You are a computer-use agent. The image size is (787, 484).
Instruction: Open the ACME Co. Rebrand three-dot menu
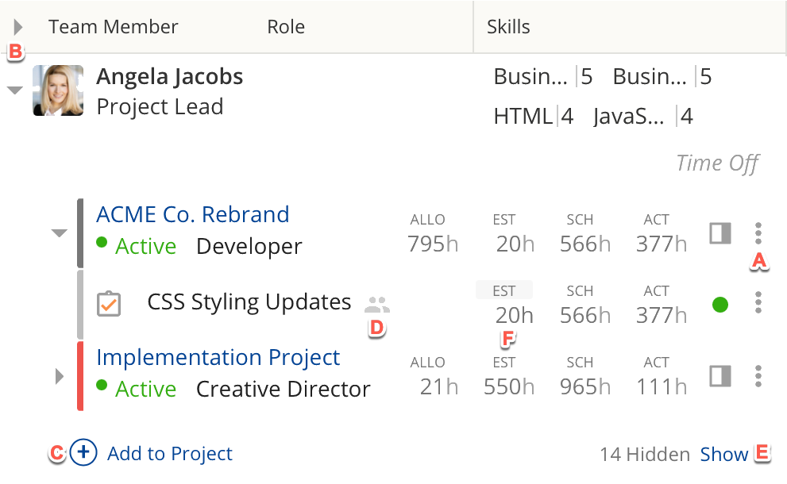(x=758, y=232)
